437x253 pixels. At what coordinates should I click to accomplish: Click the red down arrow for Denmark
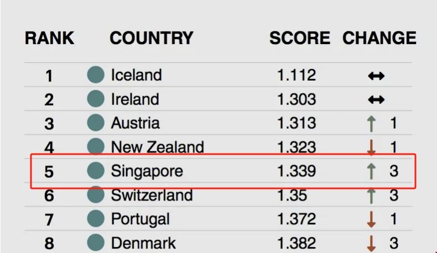(372, 243)
